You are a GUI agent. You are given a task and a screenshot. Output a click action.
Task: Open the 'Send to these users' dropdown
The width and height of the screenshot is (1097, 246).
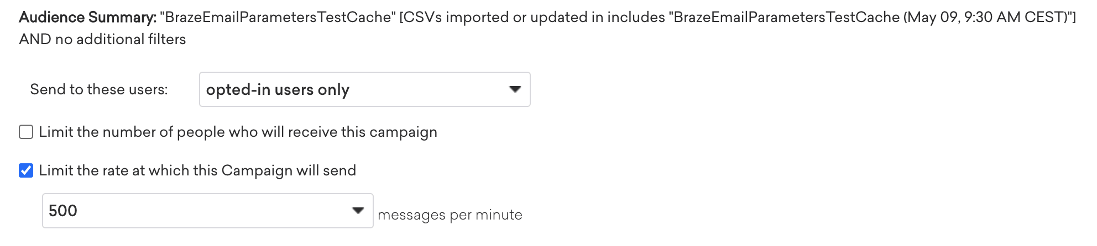[x=364, y=89]
